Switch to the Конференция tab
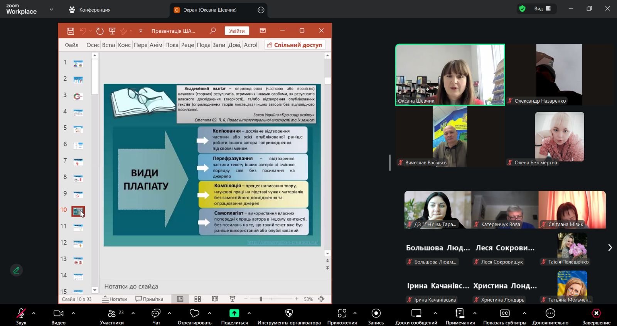Viewport: 617px width, 326px height. tap(90, 10)
